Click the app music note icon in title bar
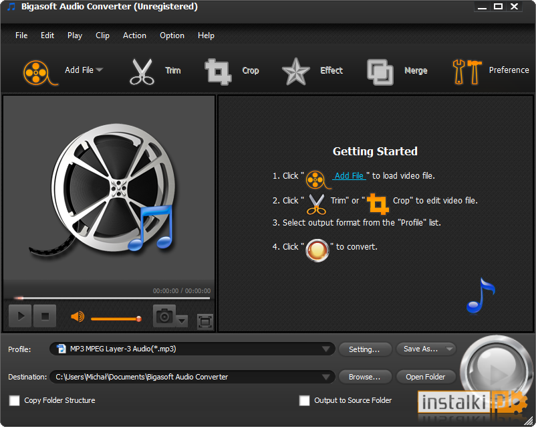 [11, 7]
